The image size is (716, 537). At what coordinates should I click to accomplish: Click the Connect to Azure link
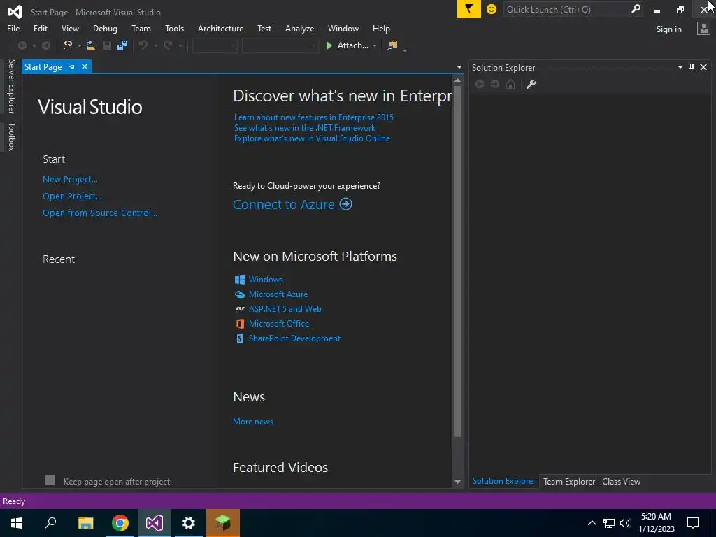pyautogui.click(x=284, y=204)
